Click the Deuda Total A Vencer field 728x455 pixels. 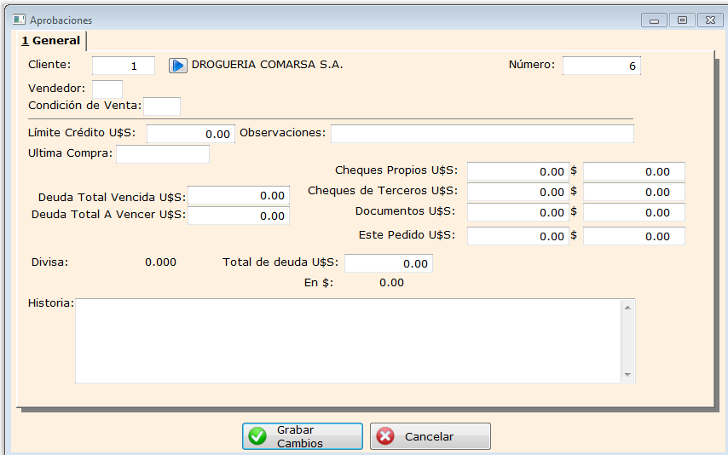click(x=239, y=216)
